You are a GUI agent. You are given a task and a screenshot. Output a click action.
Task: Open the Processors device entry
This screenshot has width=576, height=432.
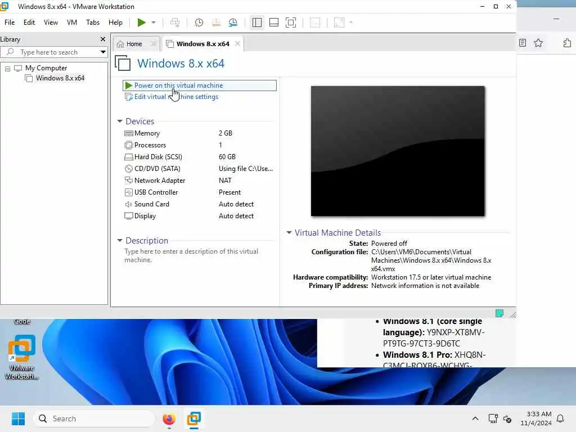click(150, 145)
